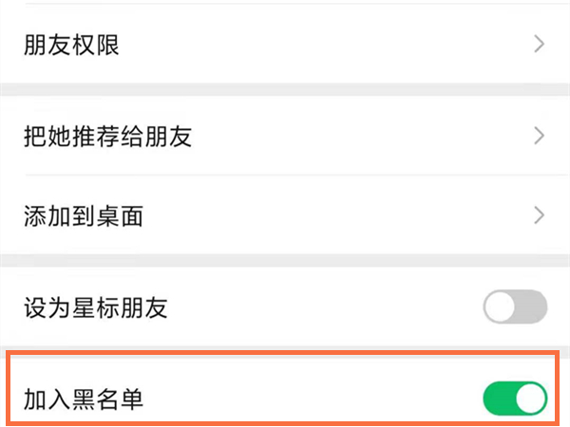This screenshot has width=570, height=427.
Task: Select the 添加到桌面 label
Action: [83, 215]
